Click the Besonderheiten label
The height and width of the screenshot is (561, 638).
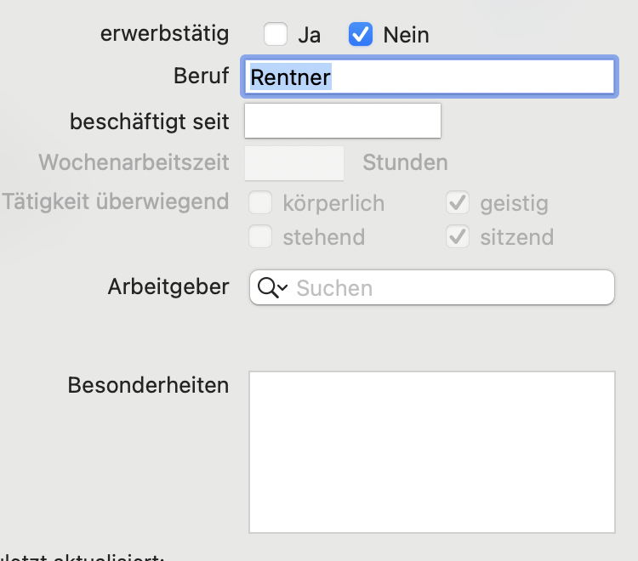[148, 385]
